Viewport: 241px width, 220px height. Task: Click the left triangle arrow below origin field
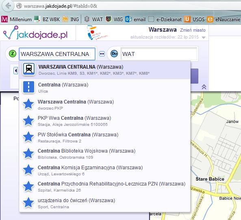pyautogui.click(x=16, y=71)
